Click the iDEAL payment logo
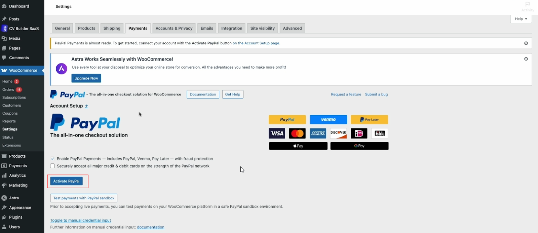This screenshot has height=233, width=538. 359,133
